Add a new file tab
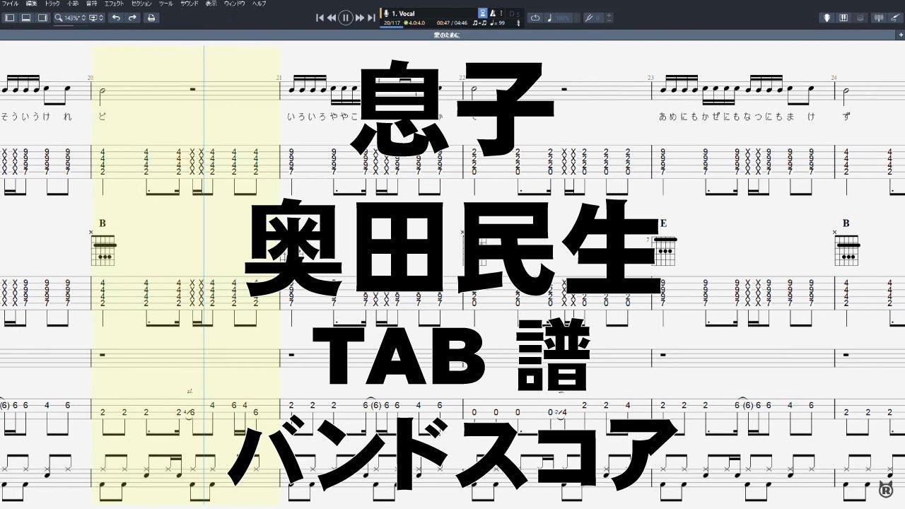The width and height of the screenshot is (905, 509). click(x=900, y=33)
